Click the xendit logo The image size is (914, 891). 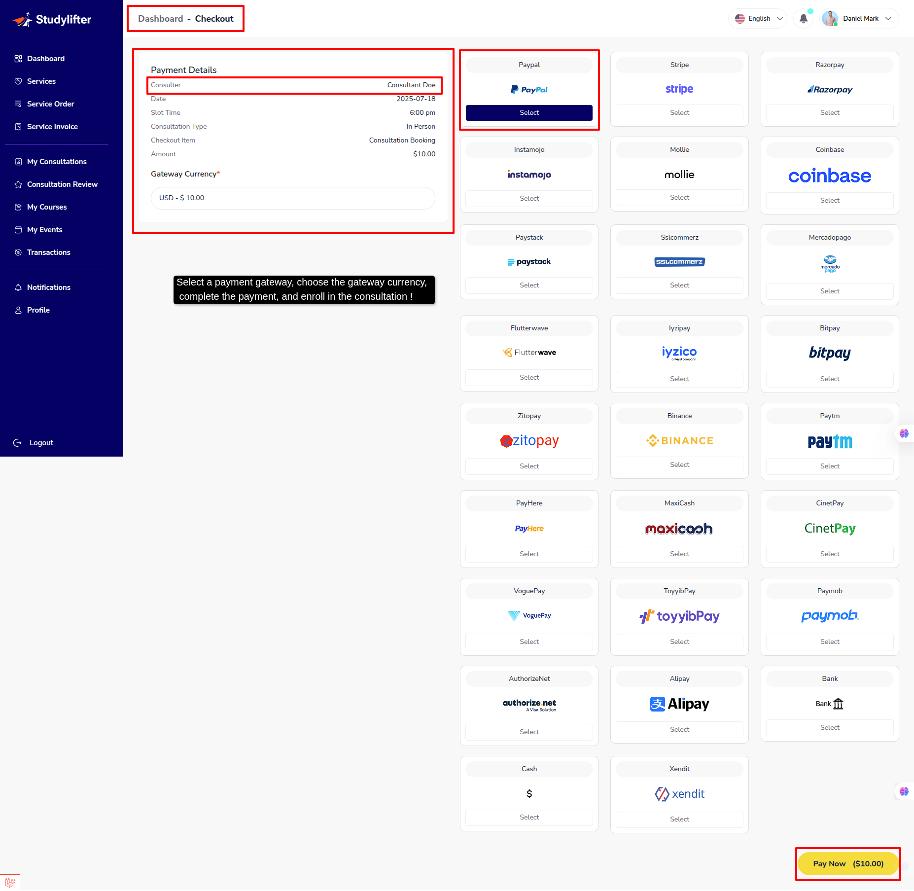click(x=679, y=794)
